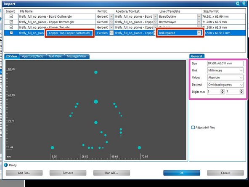Screen dimensions: 249x187
Task: Select the General tab
Action: (196, 56)
